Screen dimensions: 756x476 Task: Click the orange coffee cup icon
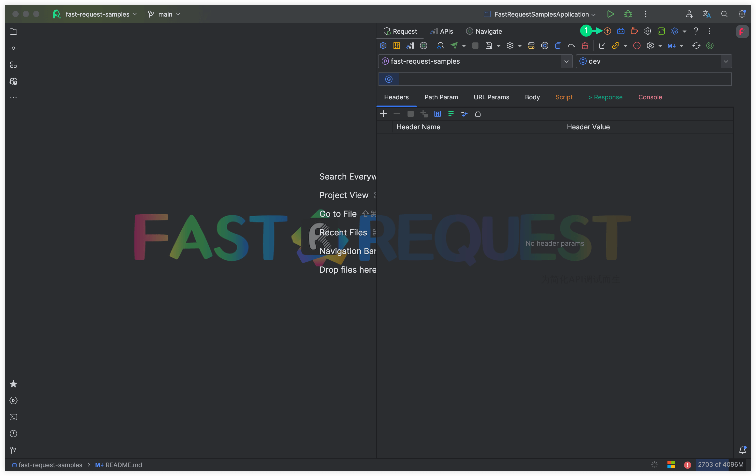(634, 31)
